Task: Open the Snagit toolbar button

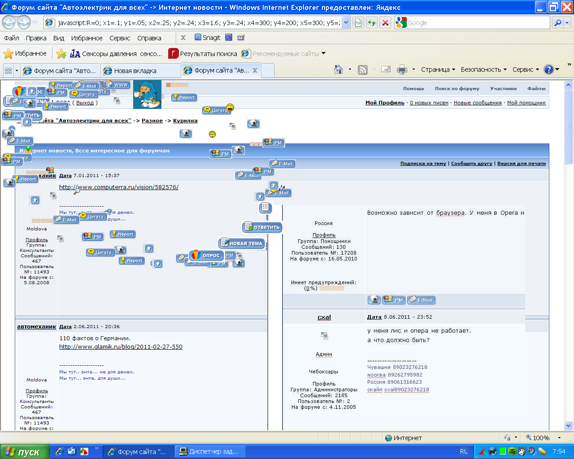Action: coord(207,38)
